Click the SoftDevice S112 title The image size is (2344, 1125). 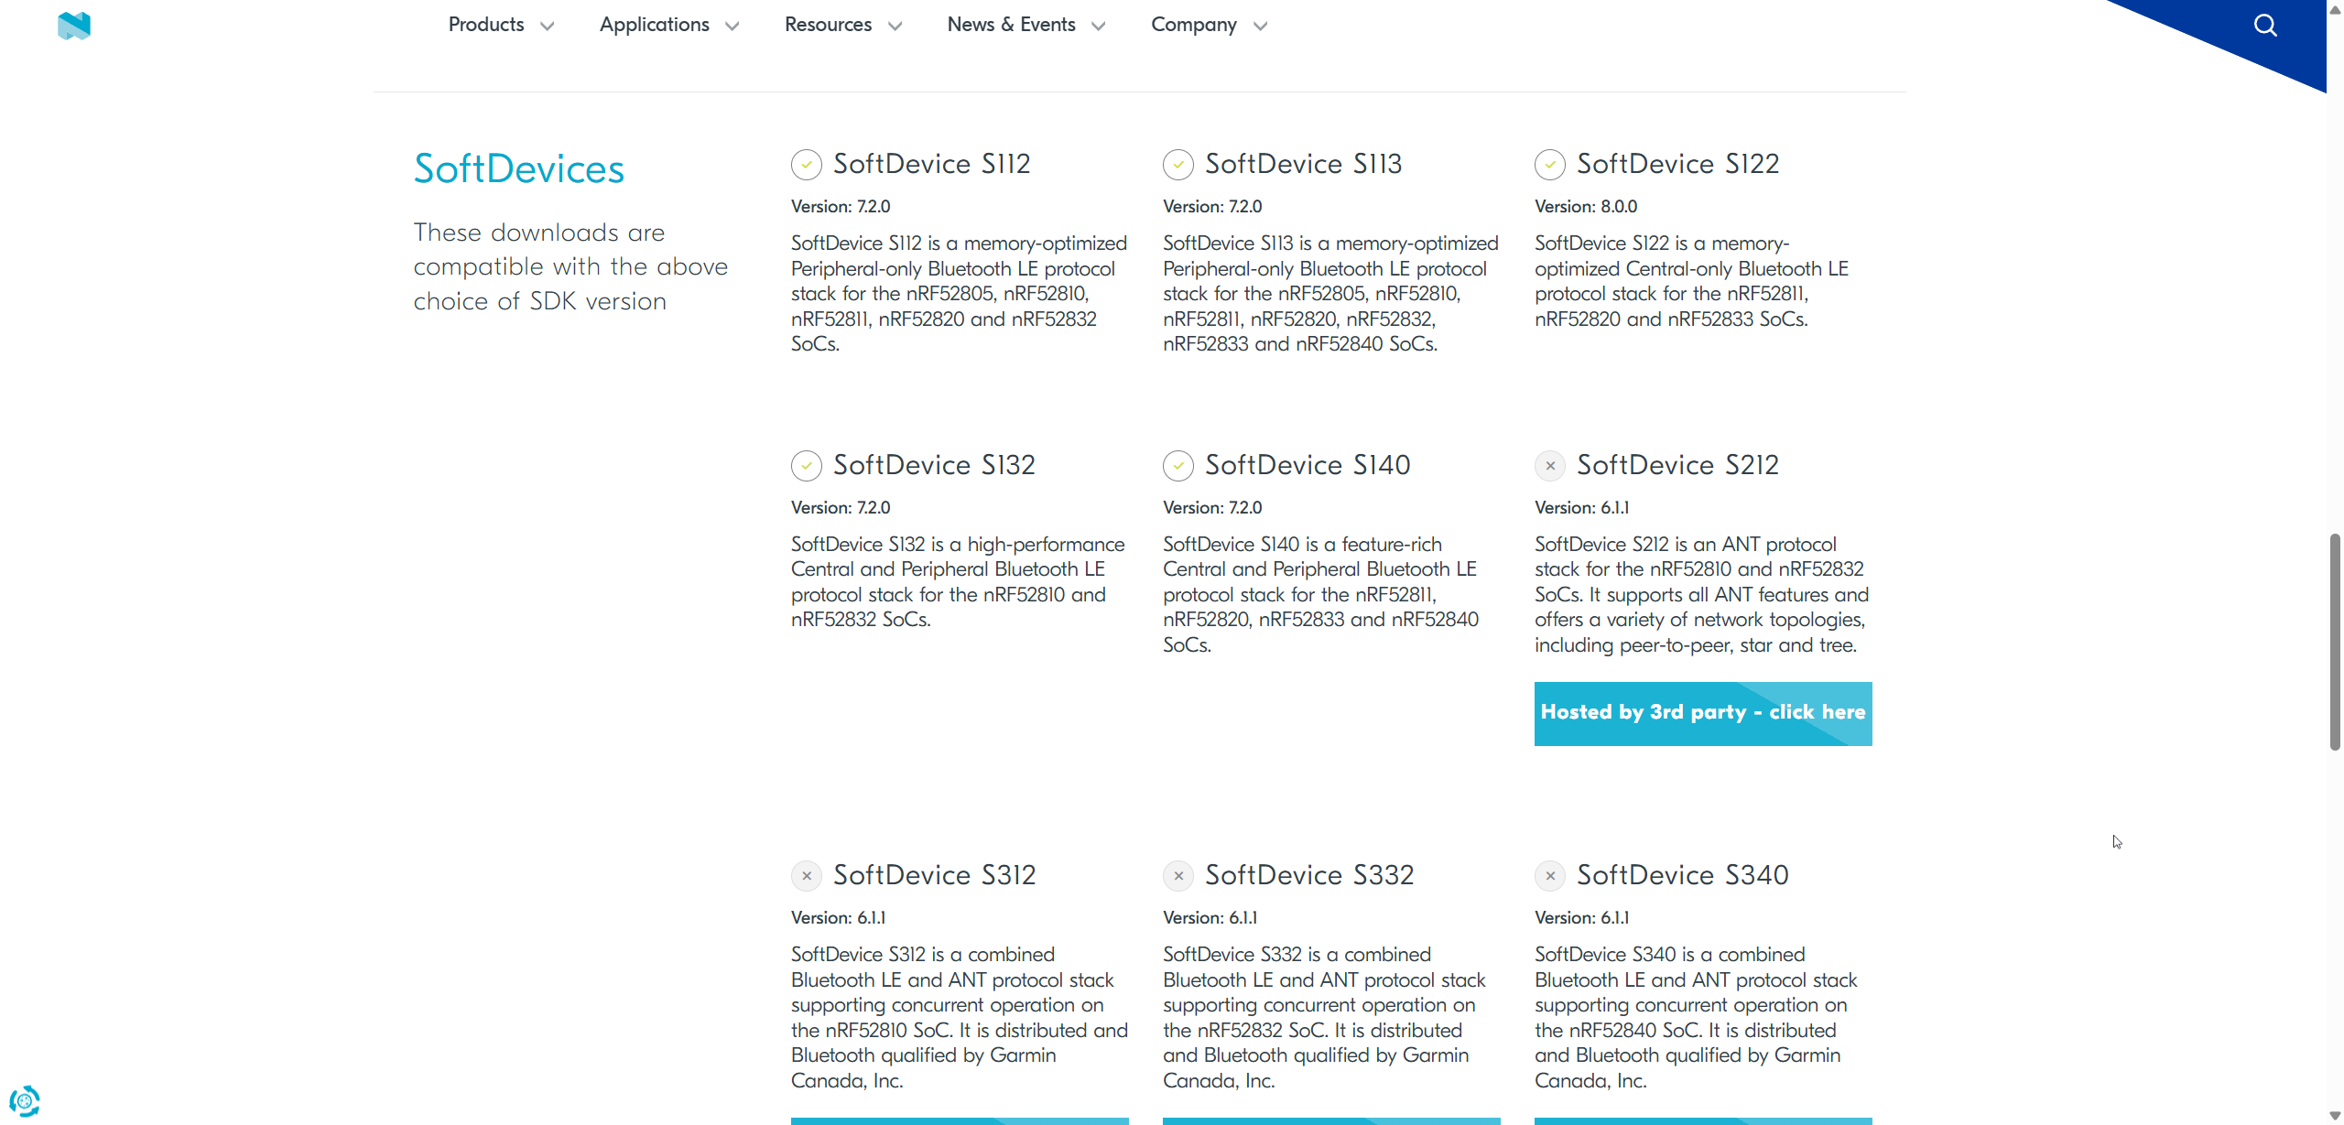pyautogui.click(x=932, y=164)
